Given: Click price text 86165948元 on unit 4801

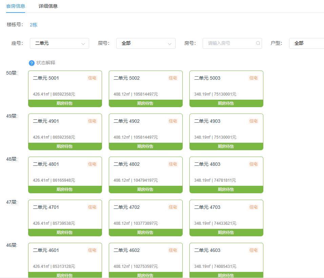Looking at the screenshot, I should tap(64, 180).
